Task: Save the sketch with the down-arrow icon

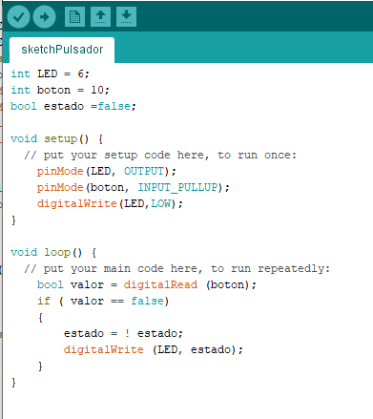Action: [x=126, y=16]
